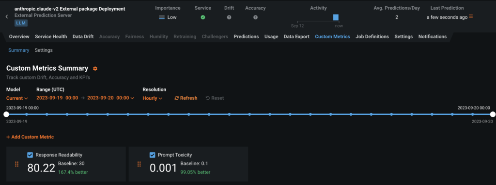Grab Response Readability drag handle
496x185 pixels.
[17, 164]
